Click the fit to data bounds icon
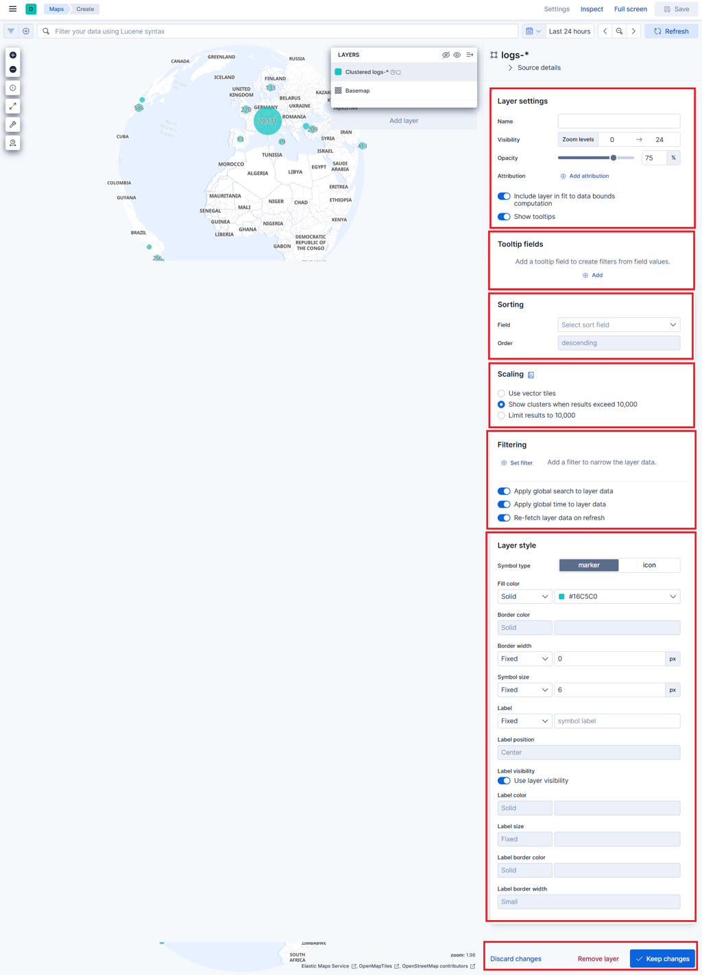 point(13,88)
